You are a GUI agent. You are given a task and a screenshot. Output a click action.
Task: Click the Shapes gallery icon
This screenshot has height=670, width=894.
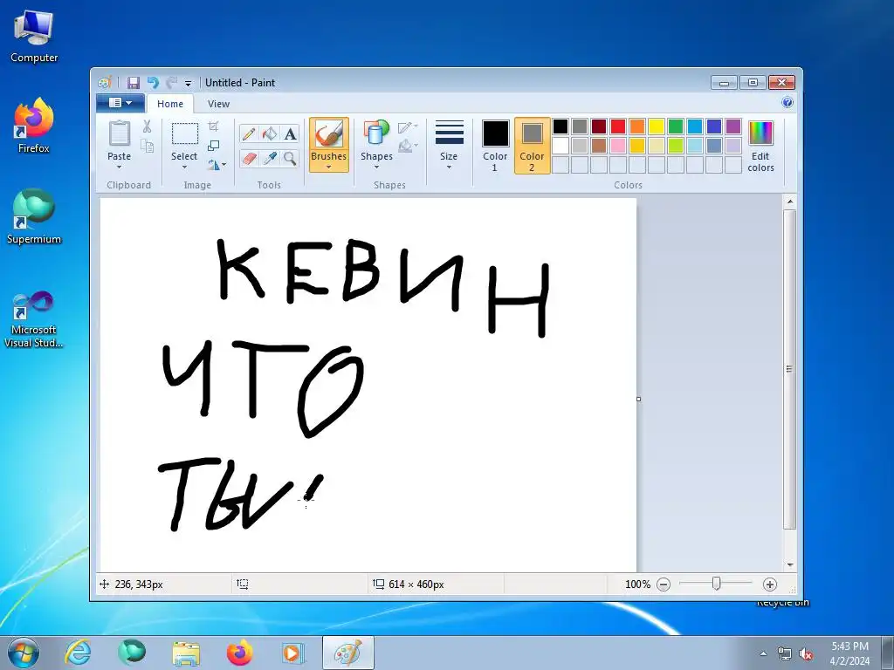[x=376, y=133]
